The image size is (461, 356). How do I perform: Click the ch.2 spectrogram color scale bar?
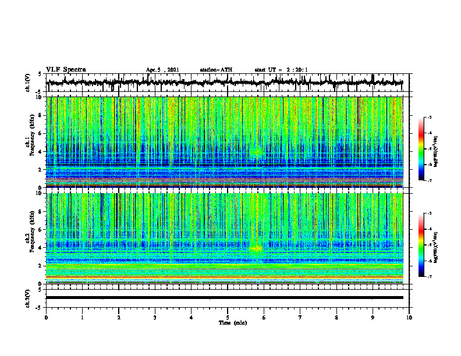point(421,245)
